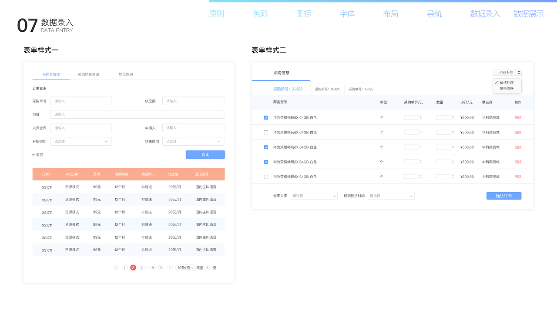Tick the checkbox in the fifth product row
Image resolution: width=557 pixels, height=313 pixels.
point(266,177)
